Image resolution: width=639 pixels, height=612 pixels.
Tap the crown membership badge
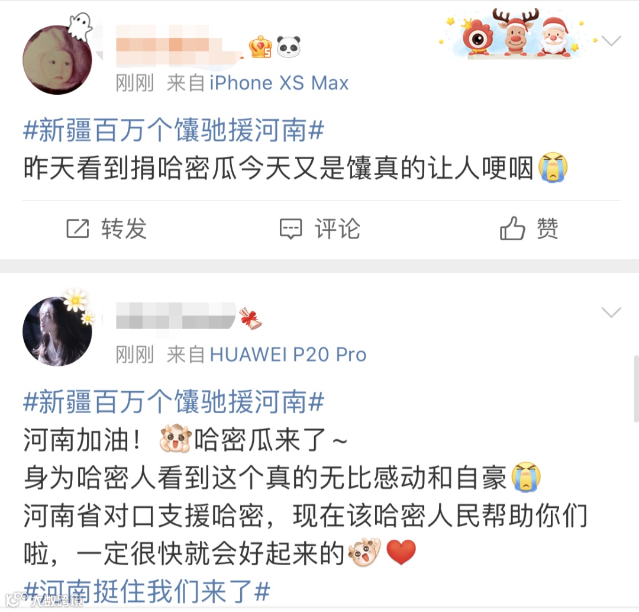261,47
